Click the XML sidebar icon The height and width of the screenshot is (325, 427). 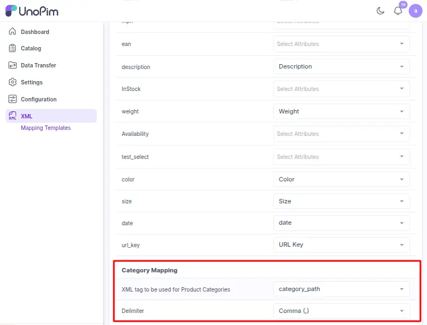tap(12, 116)
